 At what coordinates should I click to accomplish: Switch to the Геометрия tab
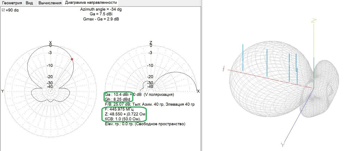click(x=12, y=3)
